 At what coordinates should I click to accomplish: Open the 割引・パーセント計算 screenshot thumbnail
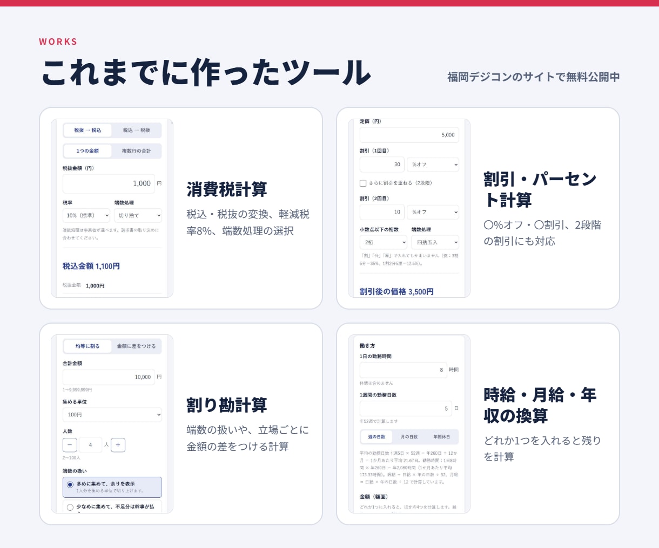(409, 208)
